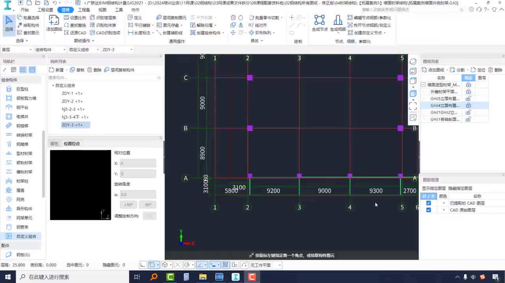Toggle 调整绘制方向 switch
505x283 pixels.
tap(150, 216)
